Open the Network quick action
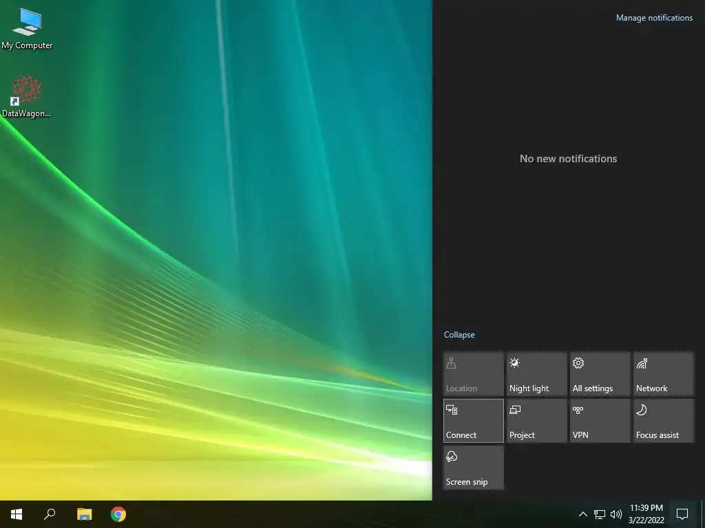The width and height of the screenshot is (705, 528). (x=664, y=373)
